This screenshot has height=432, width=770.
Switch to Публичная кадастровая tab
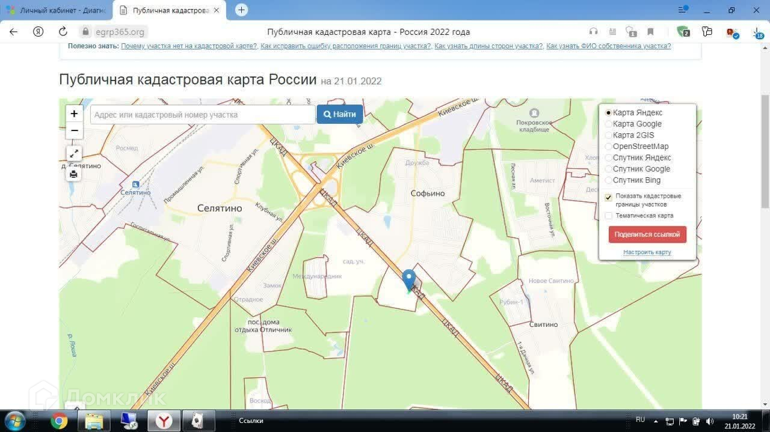point(168,10)
